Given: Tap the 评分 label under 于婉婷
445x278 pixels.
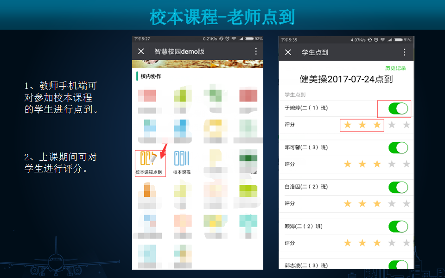Looking at the screenshot, I should 290,125.
